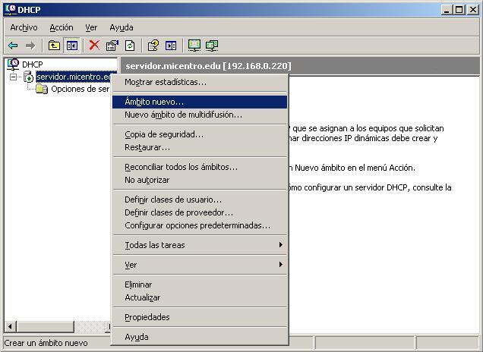
Task: Toggle the show/hide console tree icon
Action: [71, 46]
